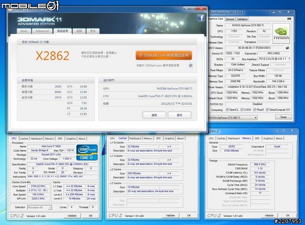
Task: Open About tab in CPU-Z processor window
Action: click(x=82, y=139)
